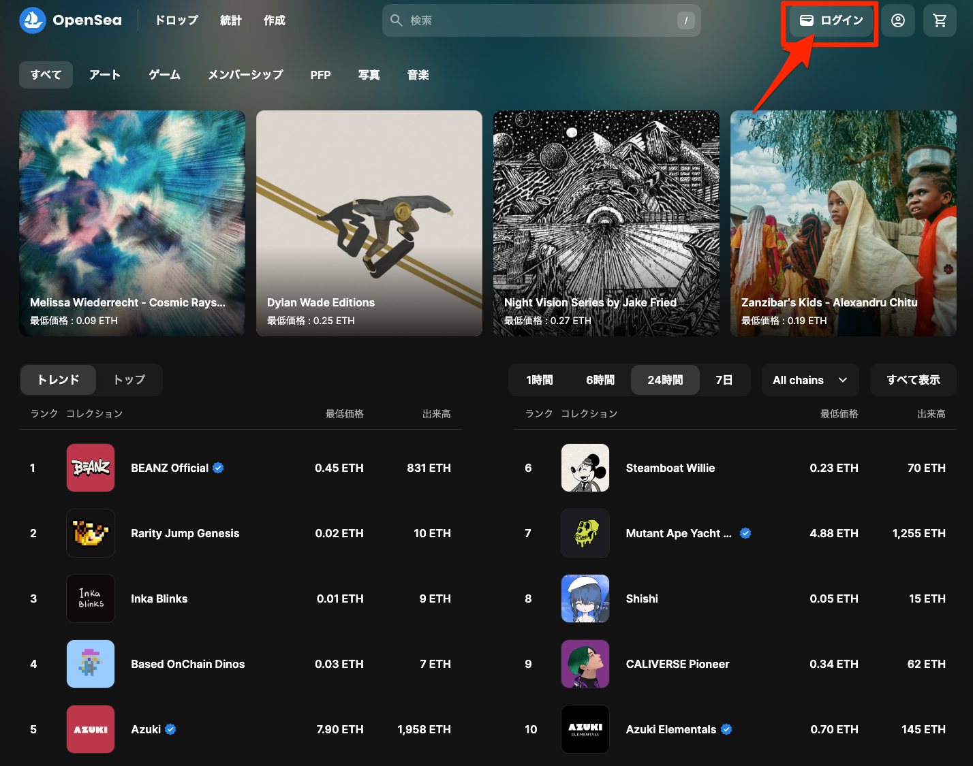Click the 4.88 ETH floor price

tap(834, 533)
